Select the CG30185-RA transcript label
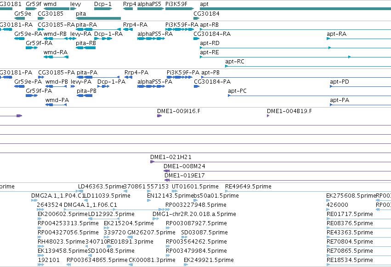This screenshot has width=391, height=267. pyautogui.click(x=56, y=25)
